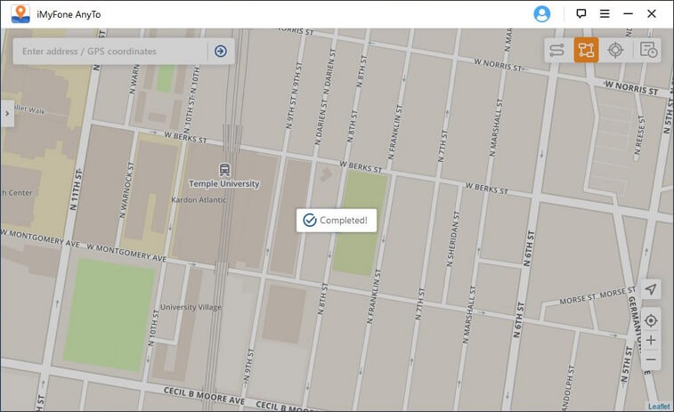Viewport: 674px width, 412px height.
Task: Open the user account profile icon
Action: tap(541, 13)
